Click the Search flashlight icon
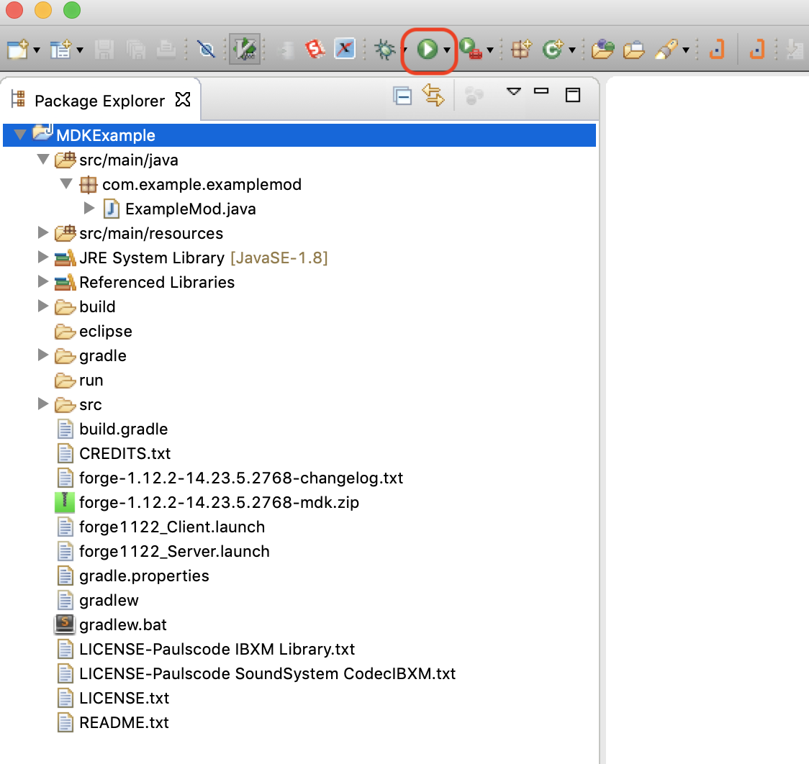The width and height of the screenshot is (809, 764). [666, 50]
